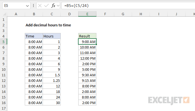Select the 2:00 PM result cell in row 16
195x111 pixels.
[87, 103]
